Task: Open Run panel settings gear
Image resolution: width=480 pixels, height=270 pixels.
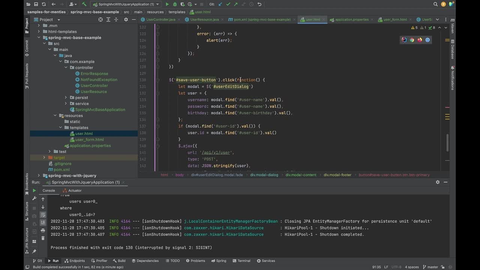Action: [437, 182]
